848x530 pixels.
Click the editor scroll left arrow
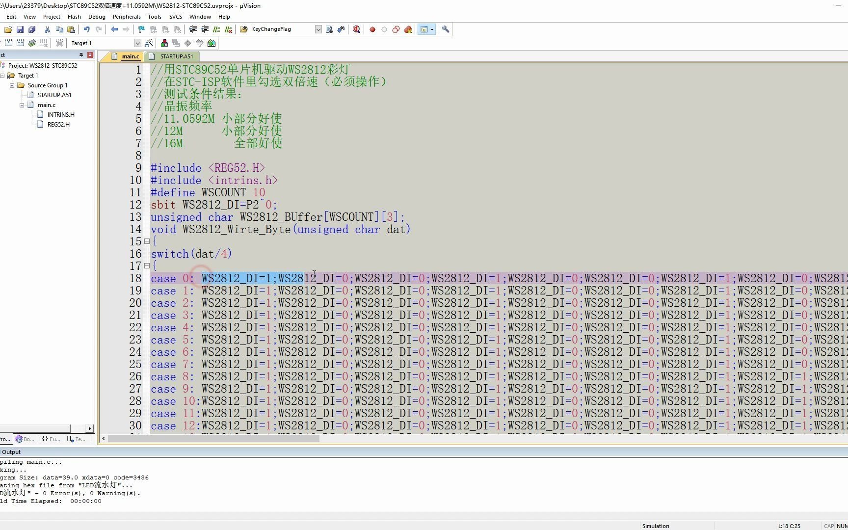(x=104, y=439)
